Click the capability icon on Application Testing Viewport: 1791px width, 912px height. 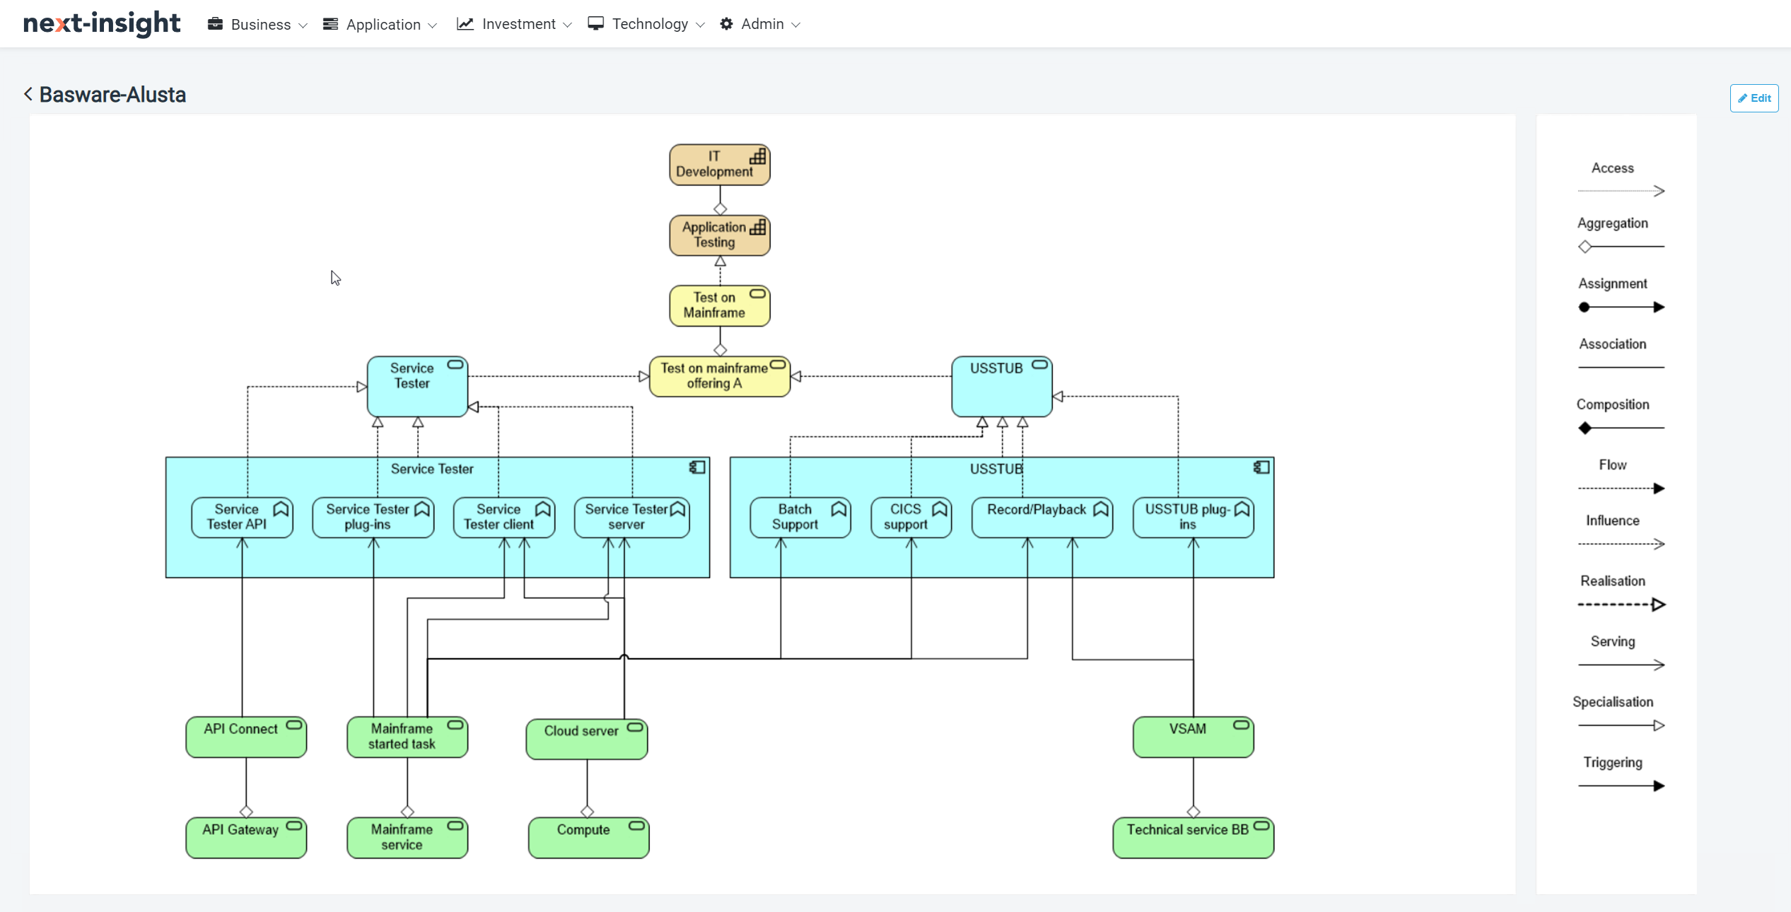(757, 227)
